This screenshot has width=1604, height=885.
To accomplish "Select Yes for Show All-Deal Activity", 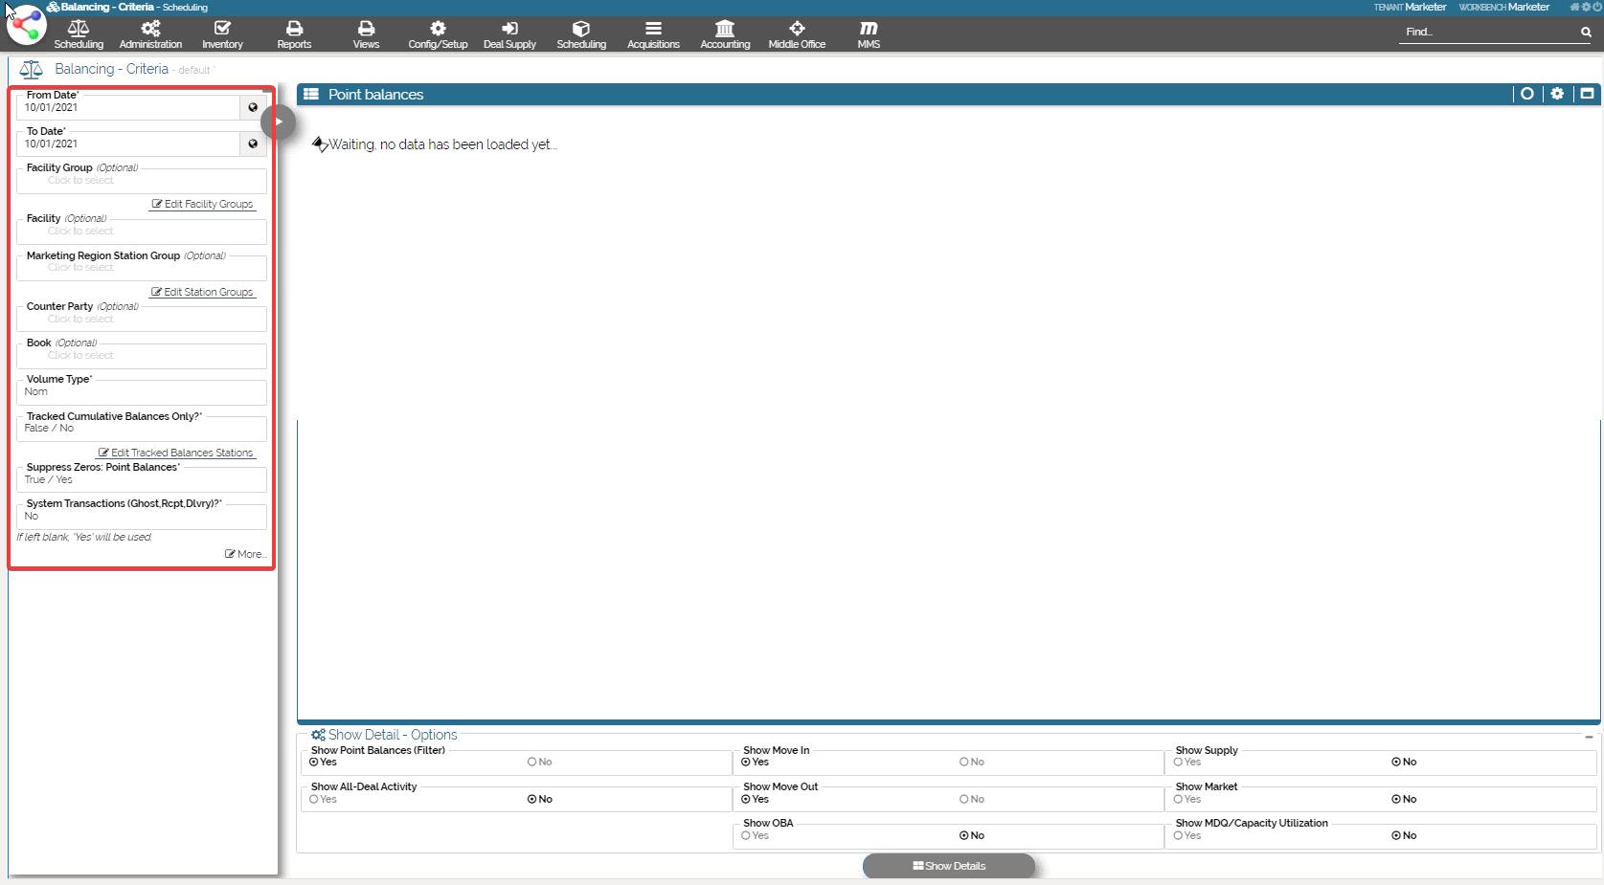I will [x=314, y=799].
